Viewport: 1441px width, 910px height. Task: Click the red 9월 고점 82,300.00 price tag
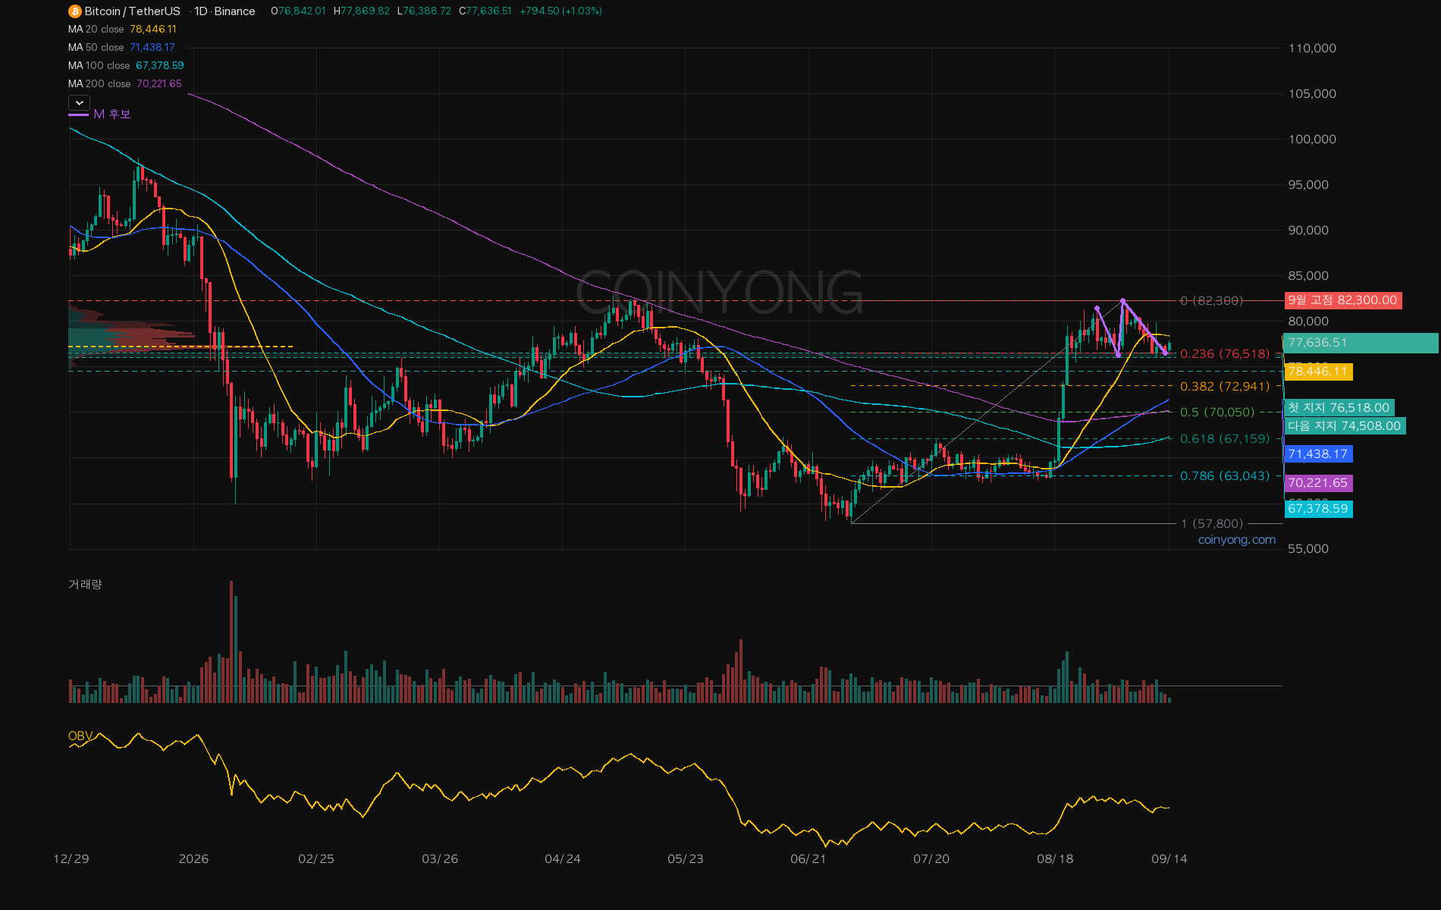click(x=1343, y=300)
